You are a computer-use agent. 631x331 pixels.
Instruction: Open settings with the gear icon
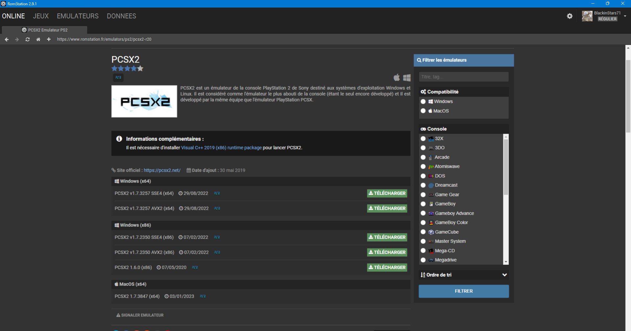tap(570, 16)
